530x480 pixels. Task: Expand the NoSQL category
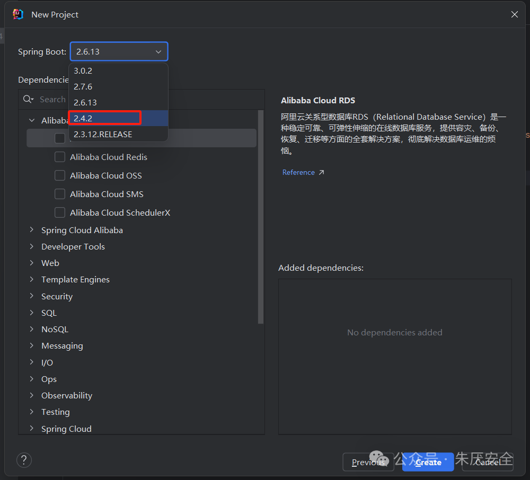(x=32, y=329)
